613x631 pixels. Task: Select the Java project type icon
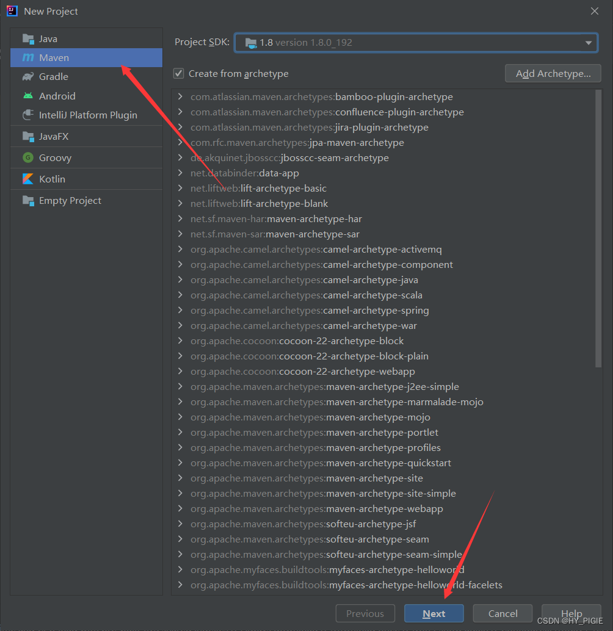coord(29,38)
